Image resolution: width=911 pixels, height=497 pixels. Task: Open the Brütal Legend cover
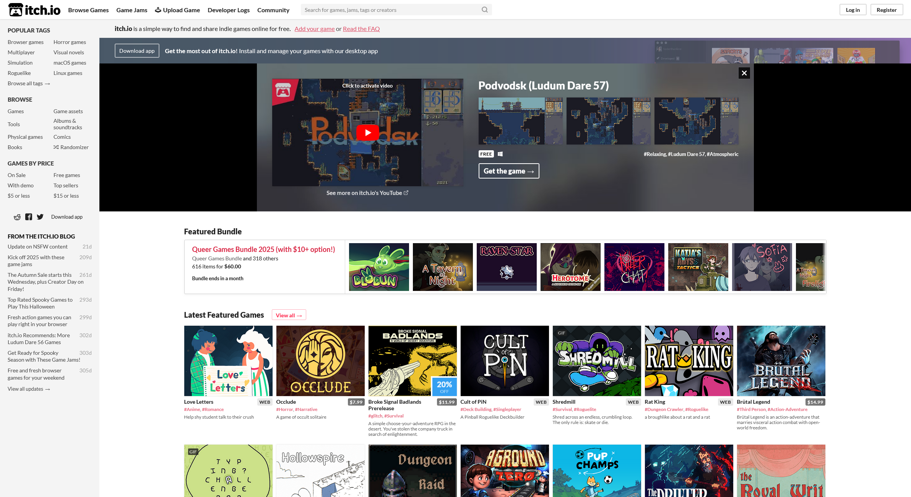[781, 361]
